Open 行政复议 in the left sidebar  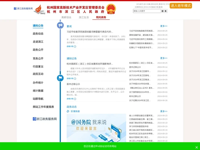pos(38,66)
